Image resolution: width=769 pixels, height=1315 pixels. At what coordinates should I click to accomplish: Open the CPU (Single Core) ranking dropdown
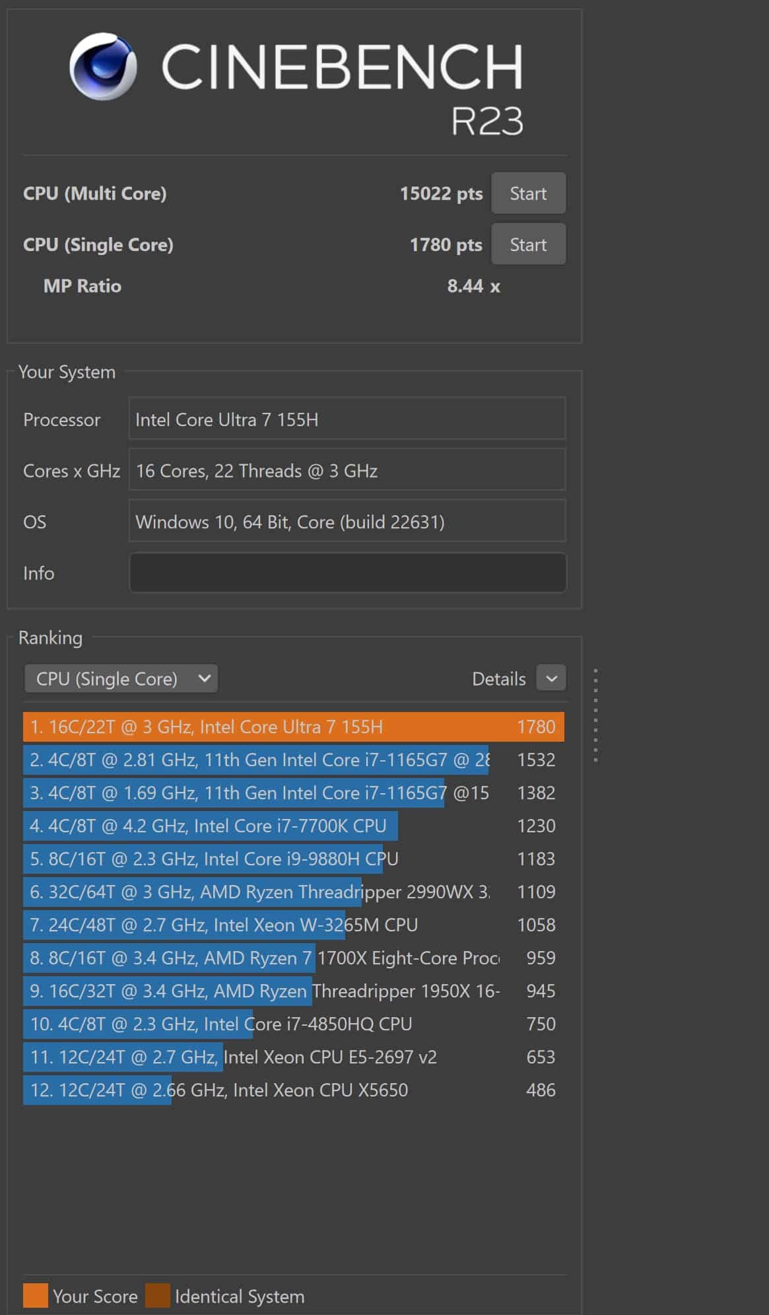coord(121,679)
